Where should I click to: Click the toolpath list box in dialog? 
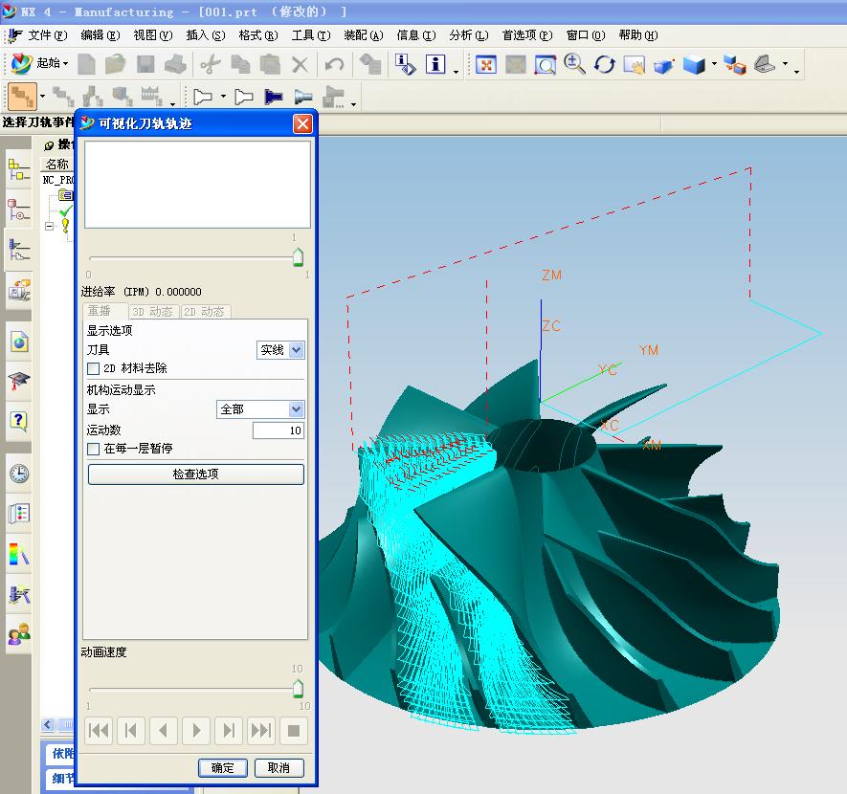pyautogui.click(x=198, y=185)
